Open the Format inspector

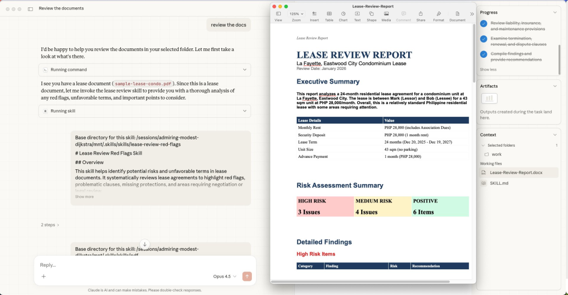(439, 16)
